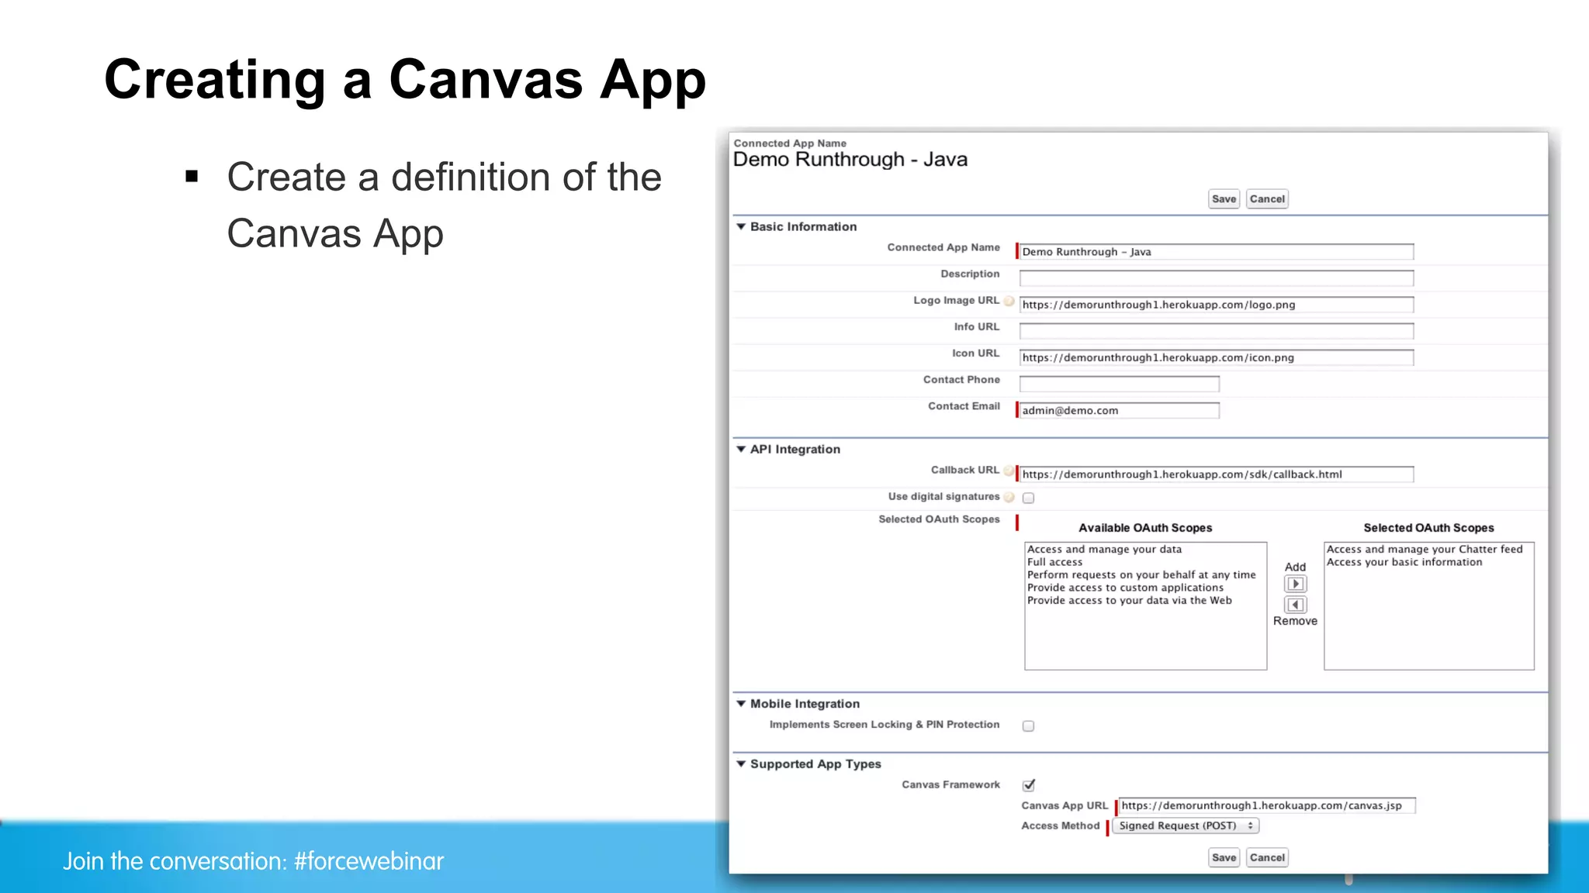Open the Callback URL help icon
The height and width of the screenshot is (893, 1589).
coord(1009,471)
